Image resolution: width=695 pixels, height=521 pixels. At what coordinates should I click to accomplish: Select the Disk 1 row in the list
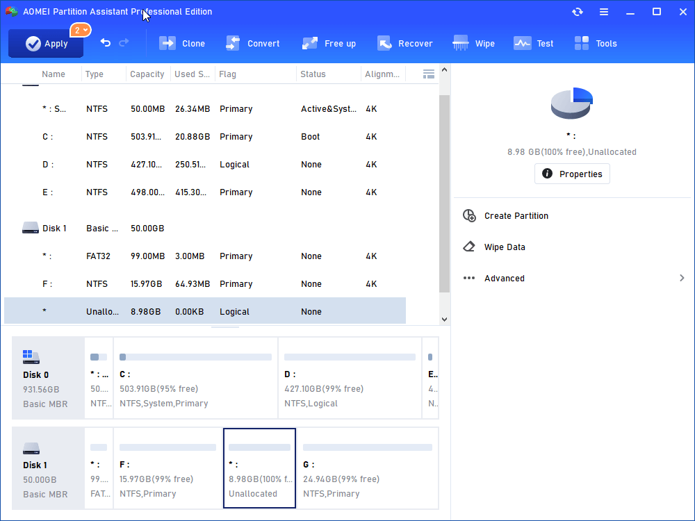205,228
